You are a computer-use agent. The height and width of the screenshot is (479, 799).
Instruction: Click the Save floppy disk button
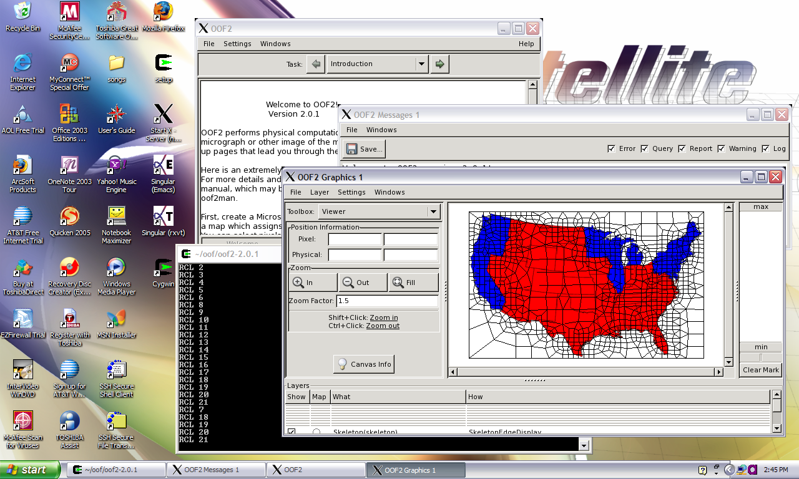364,149
